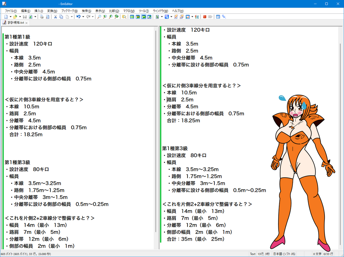Expand the Redo history dropdown arrow
This screenshot has width=344, height=257.
pyautogui.click(x=93, y=17)
